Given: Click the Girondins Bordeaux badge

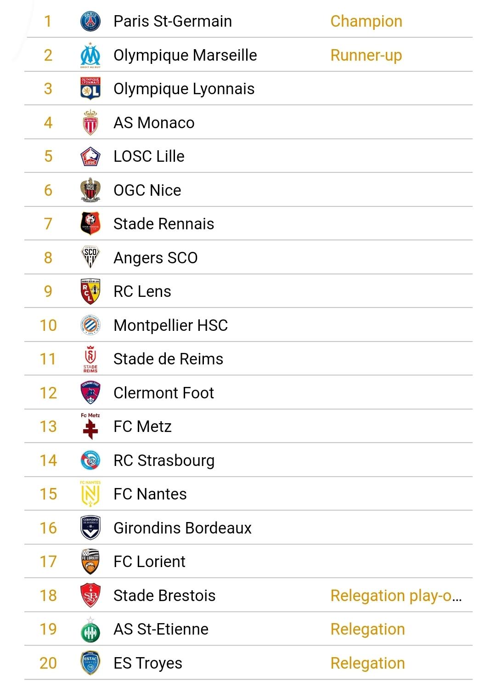Looking at the screenshot, I should tap(90, 528).
